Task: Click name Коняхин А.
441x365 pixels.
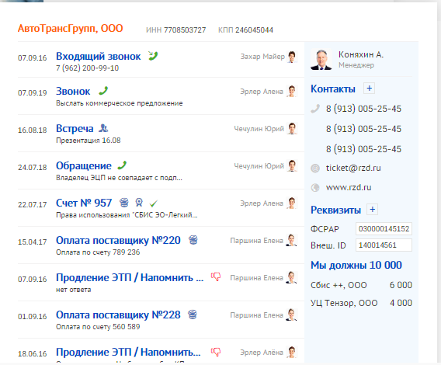Action: click(x=361, y=54)
